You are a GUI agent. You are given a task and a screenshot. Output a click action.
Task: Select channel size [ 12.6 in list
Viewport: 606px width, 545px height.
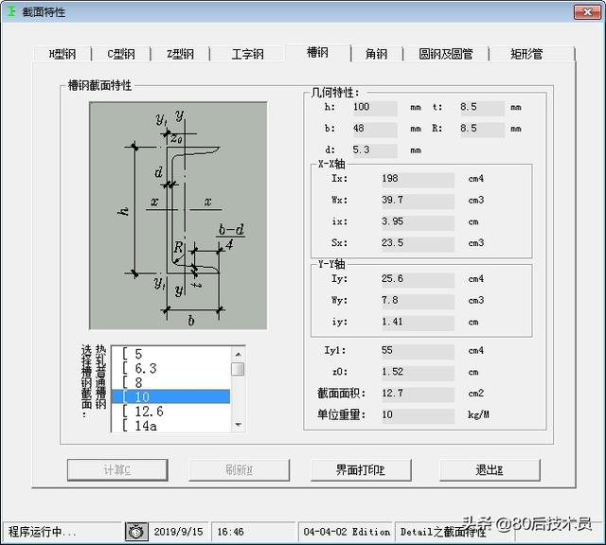[x=170, y=412]
